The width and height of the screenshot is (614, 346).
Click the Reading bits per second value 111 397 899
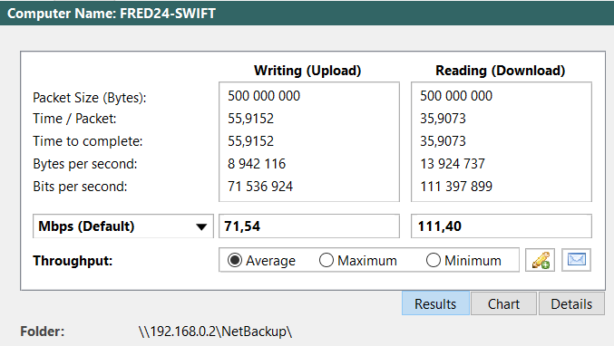456,187
